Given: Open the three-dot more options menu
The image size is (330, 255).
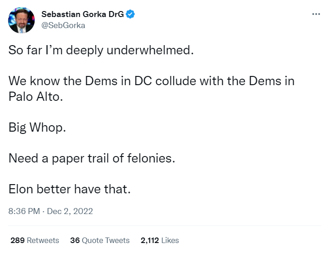Looking at the screenshot, I should click(x=316, y=14).
